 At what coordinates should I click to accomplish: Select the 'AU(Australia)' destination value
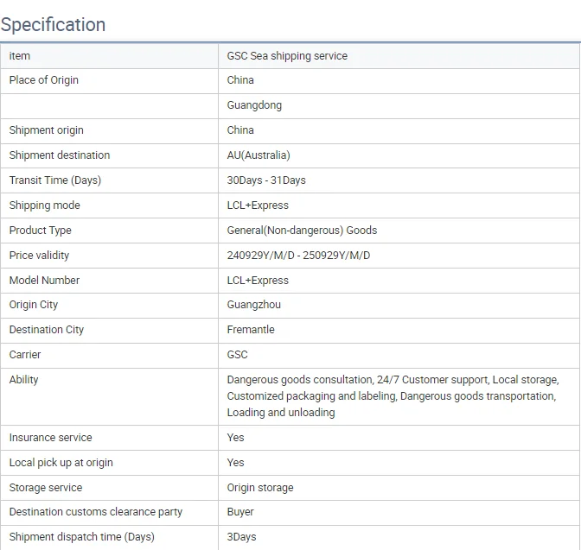click(x=259, y=155)
